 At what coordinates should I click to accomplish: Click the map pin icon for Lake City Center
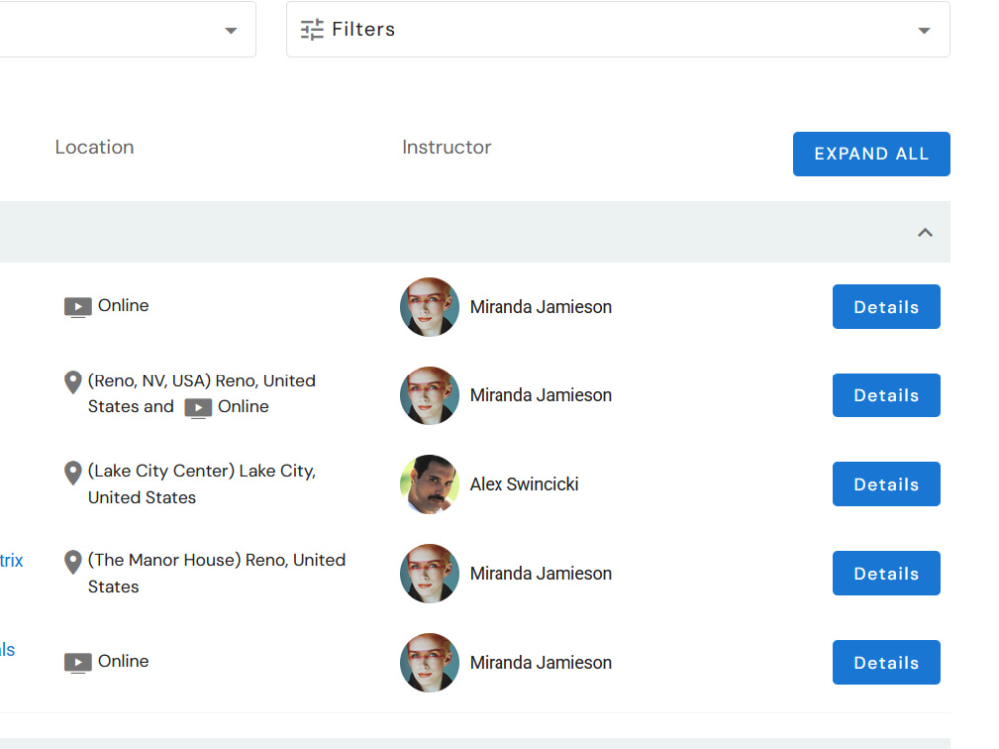pyautogui.click(x=73, y=472)
